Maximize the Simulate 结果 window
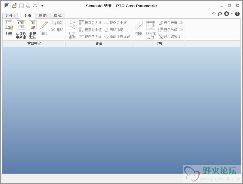Image resolution: width=243 pixels, height=184 pixels. tap(229, 6)
